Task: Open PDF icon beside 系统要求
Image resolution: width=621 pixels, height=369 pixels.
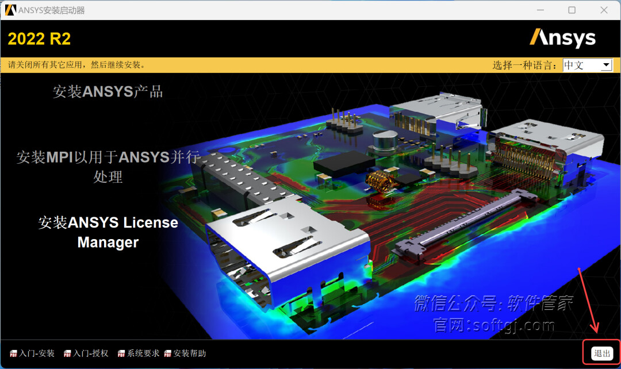Action: [121, 353]
